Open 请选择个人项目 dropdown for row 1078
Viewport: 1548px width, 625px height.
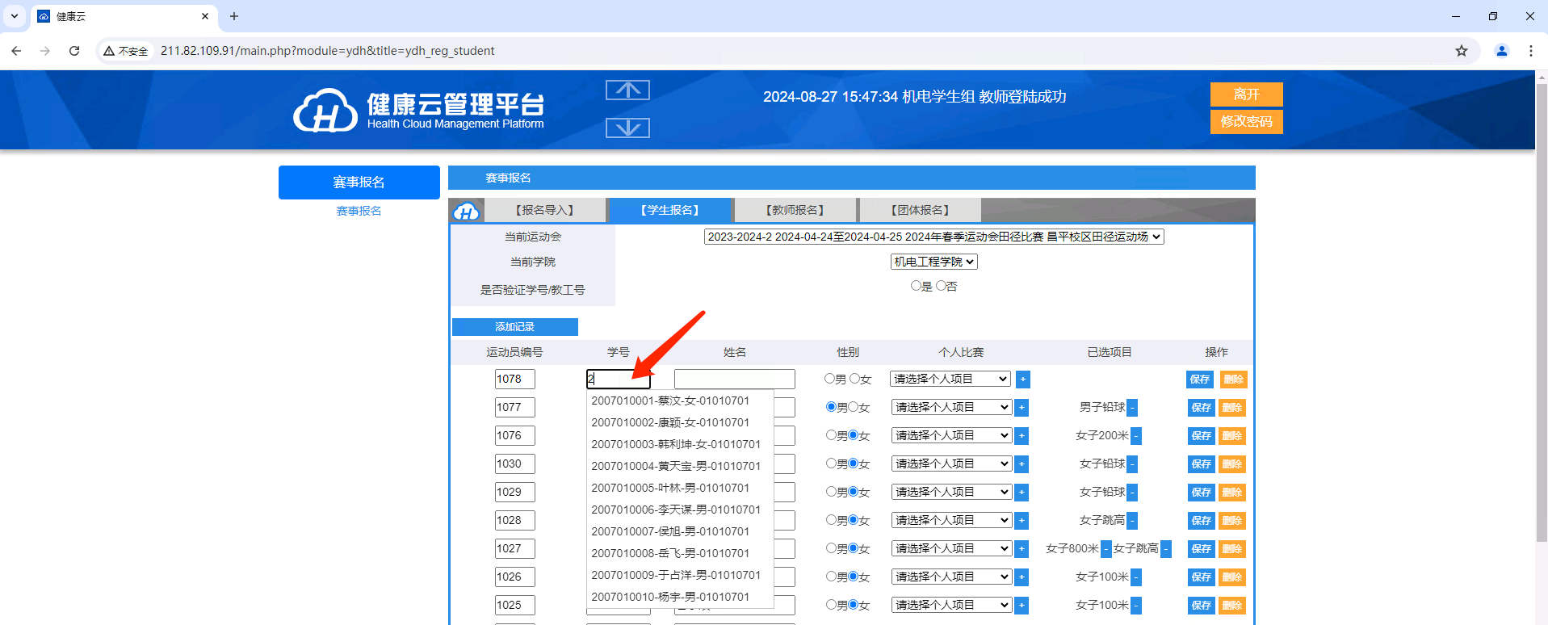pyautogui.click(x=950, y=379)
